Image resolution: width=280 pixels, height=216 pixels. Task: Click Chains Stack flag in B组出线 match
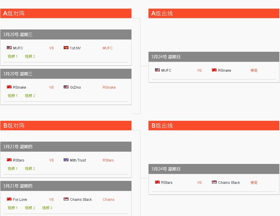point(214,182)
